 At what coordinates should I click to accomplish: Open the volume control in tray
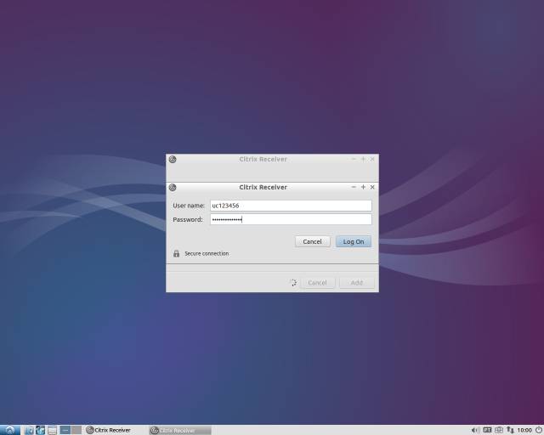coord(476,430)
